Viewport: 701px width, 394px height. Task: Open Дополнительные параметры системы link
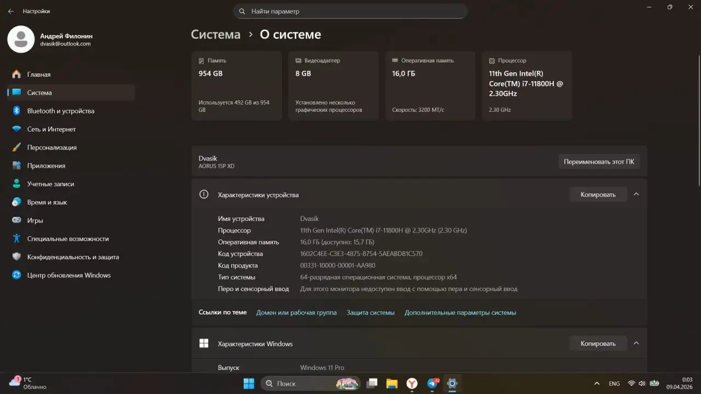coord(460,312)
